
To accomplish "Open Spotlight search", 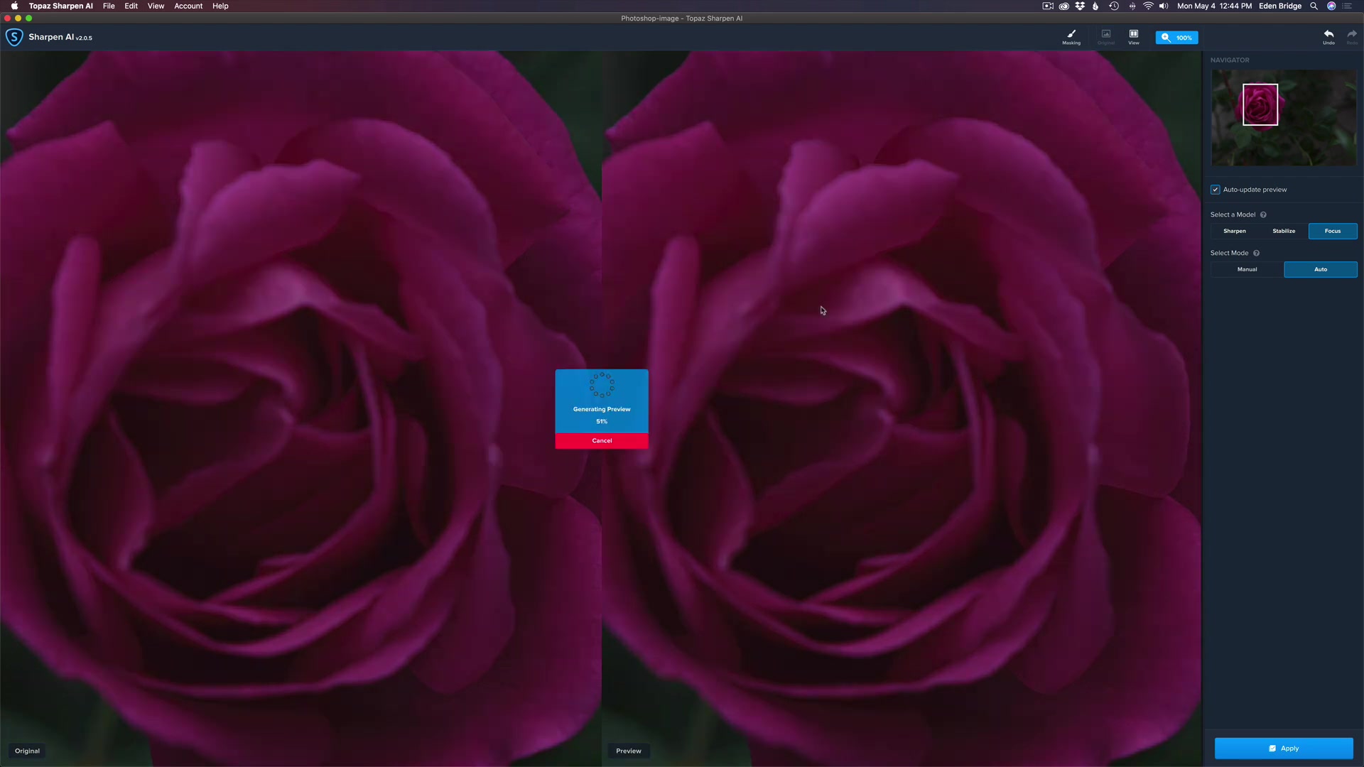I will tap(1314, 6).
